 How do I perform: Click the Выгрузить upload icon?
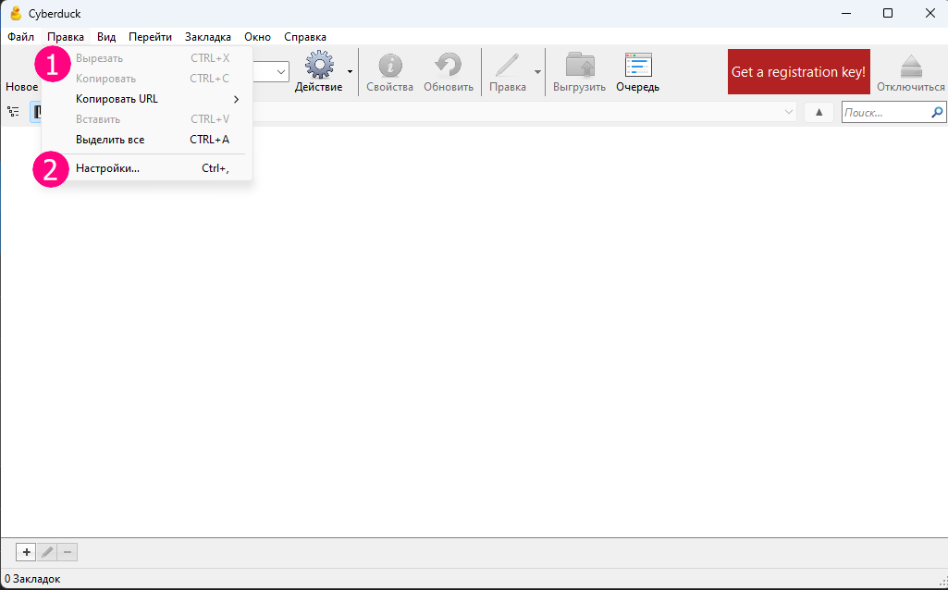tap(580, 66)
